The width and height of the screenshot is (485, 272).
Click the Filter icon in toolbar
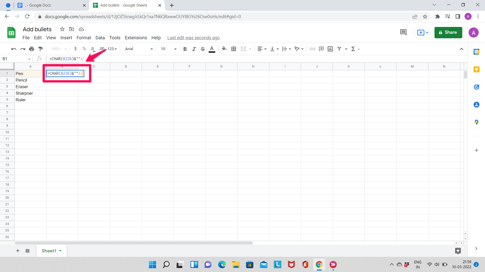339,49
